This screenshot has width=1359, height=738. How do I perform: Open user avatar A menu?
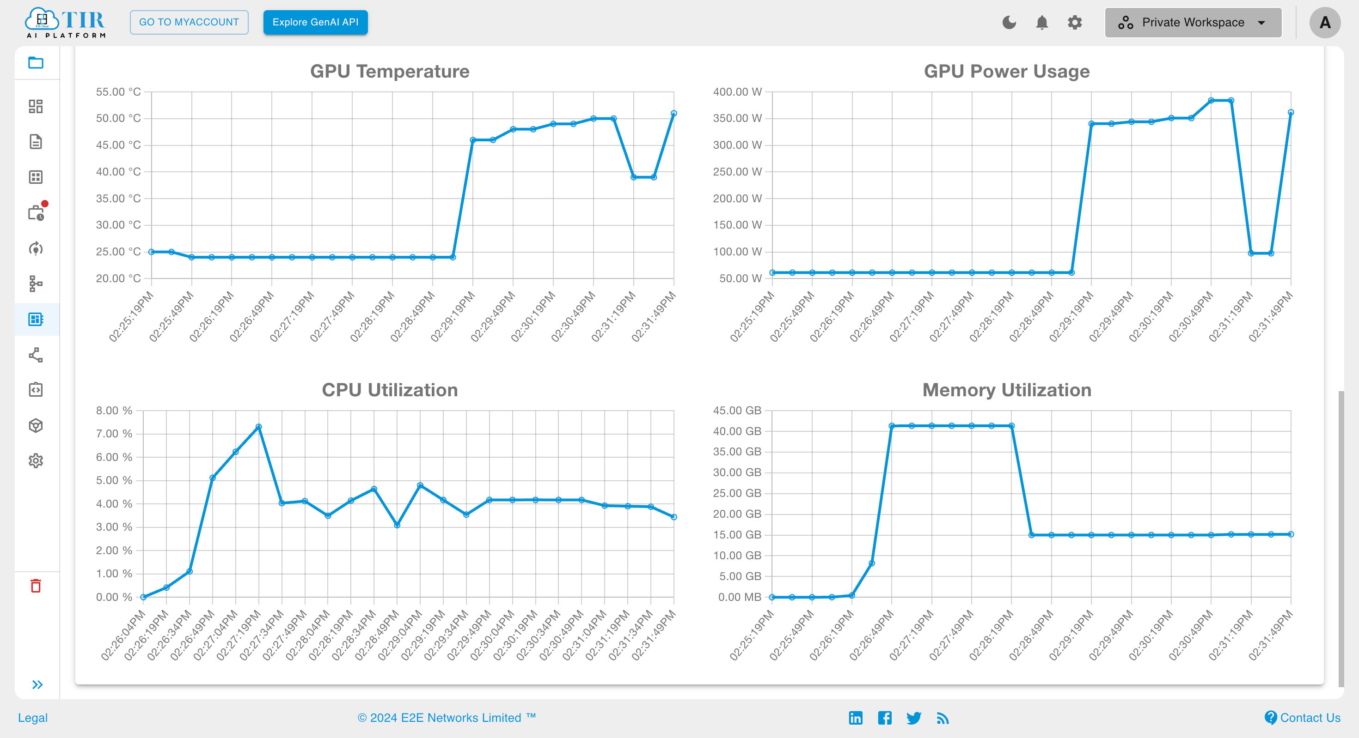click(1325, 22)
